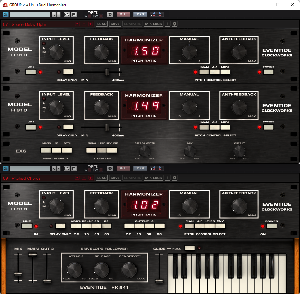Select MIDI pitch control on second H910 unit

[x=225, y=127]
